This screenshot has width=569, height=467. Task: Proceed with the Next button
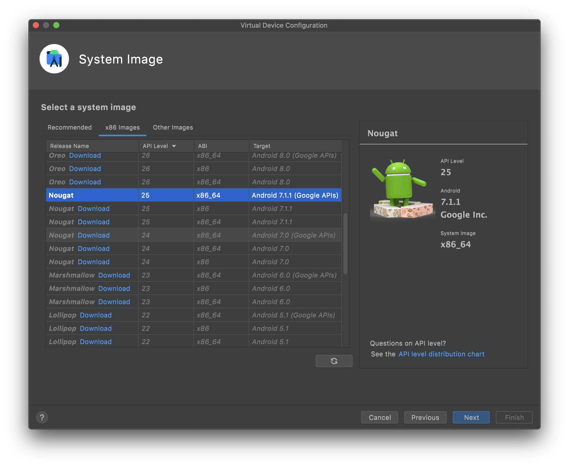[471, 417]
